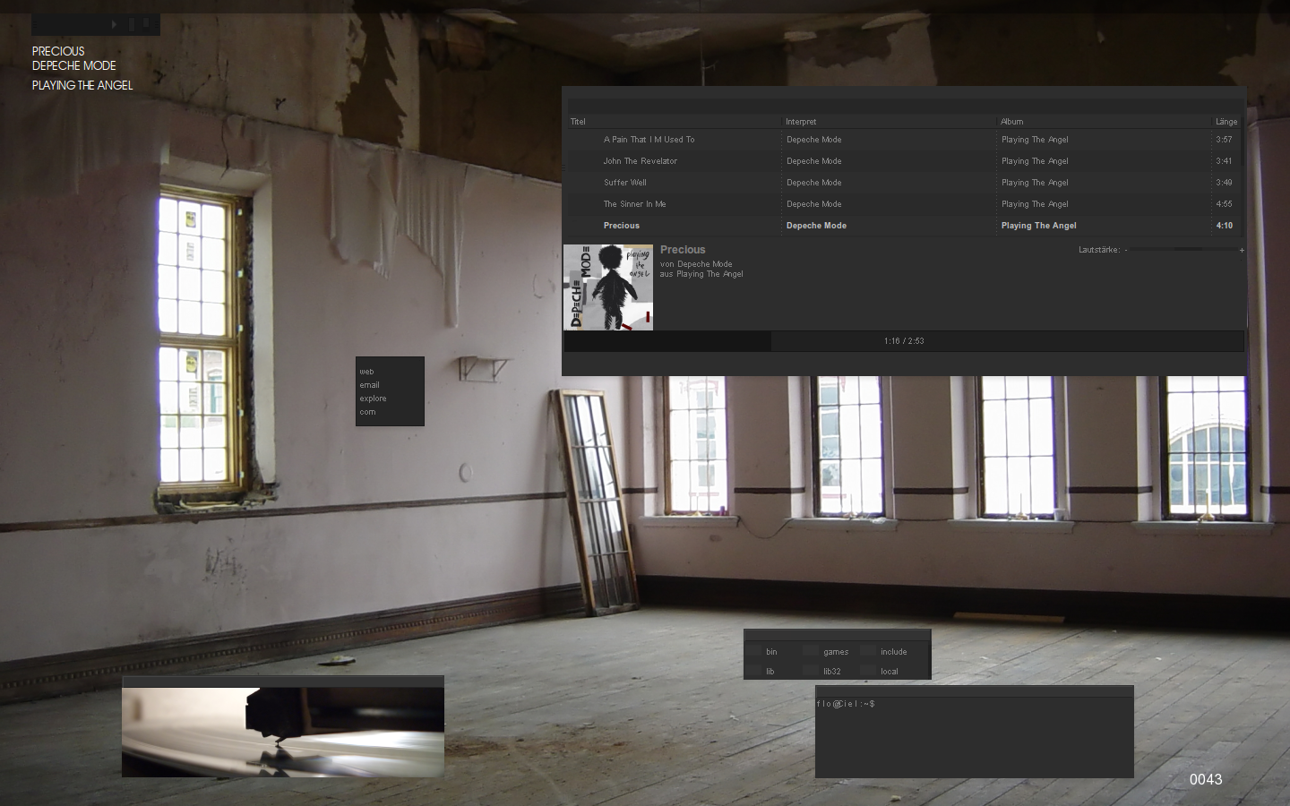
Task: Click the von Depeche Mode line
Action: click(696, 264)
